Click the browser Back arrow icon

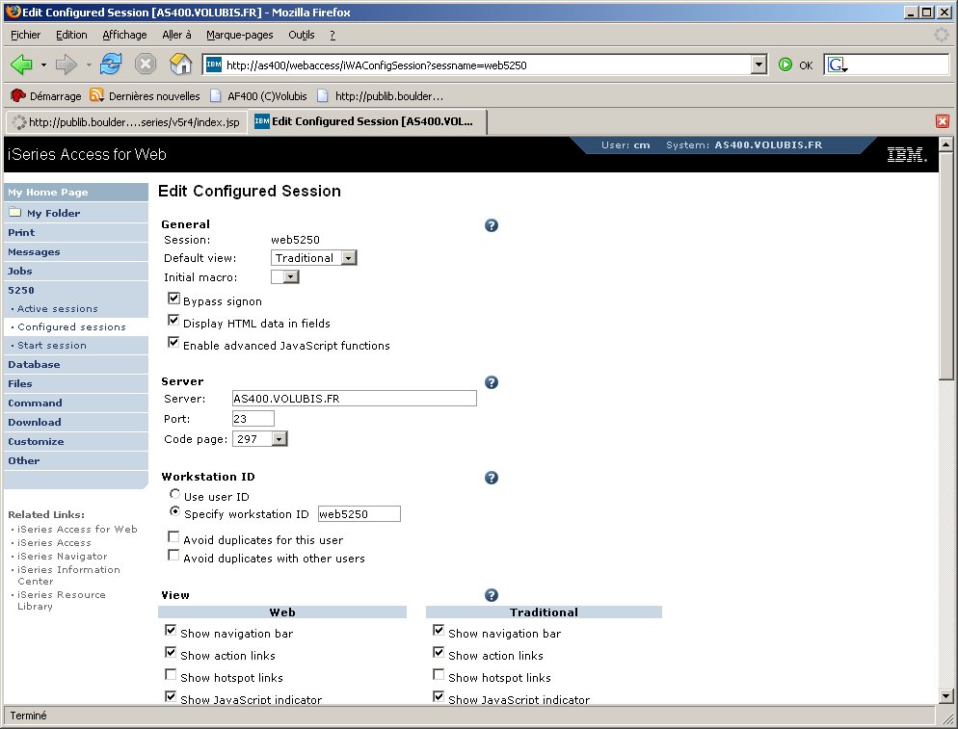[x=21, y=65]
